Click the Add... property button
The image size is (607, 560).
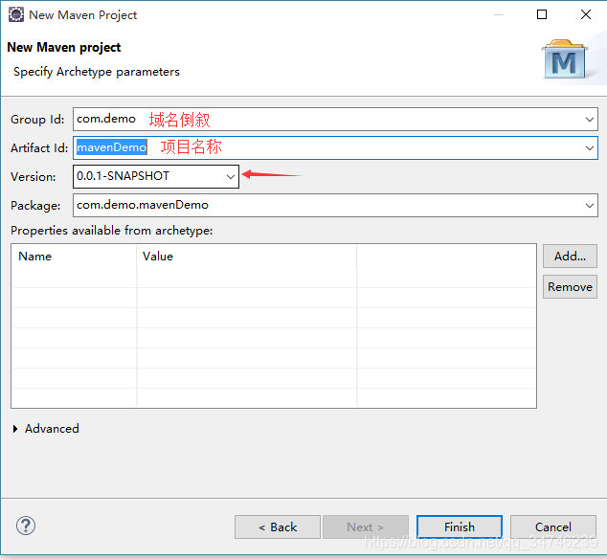[570, 256]
